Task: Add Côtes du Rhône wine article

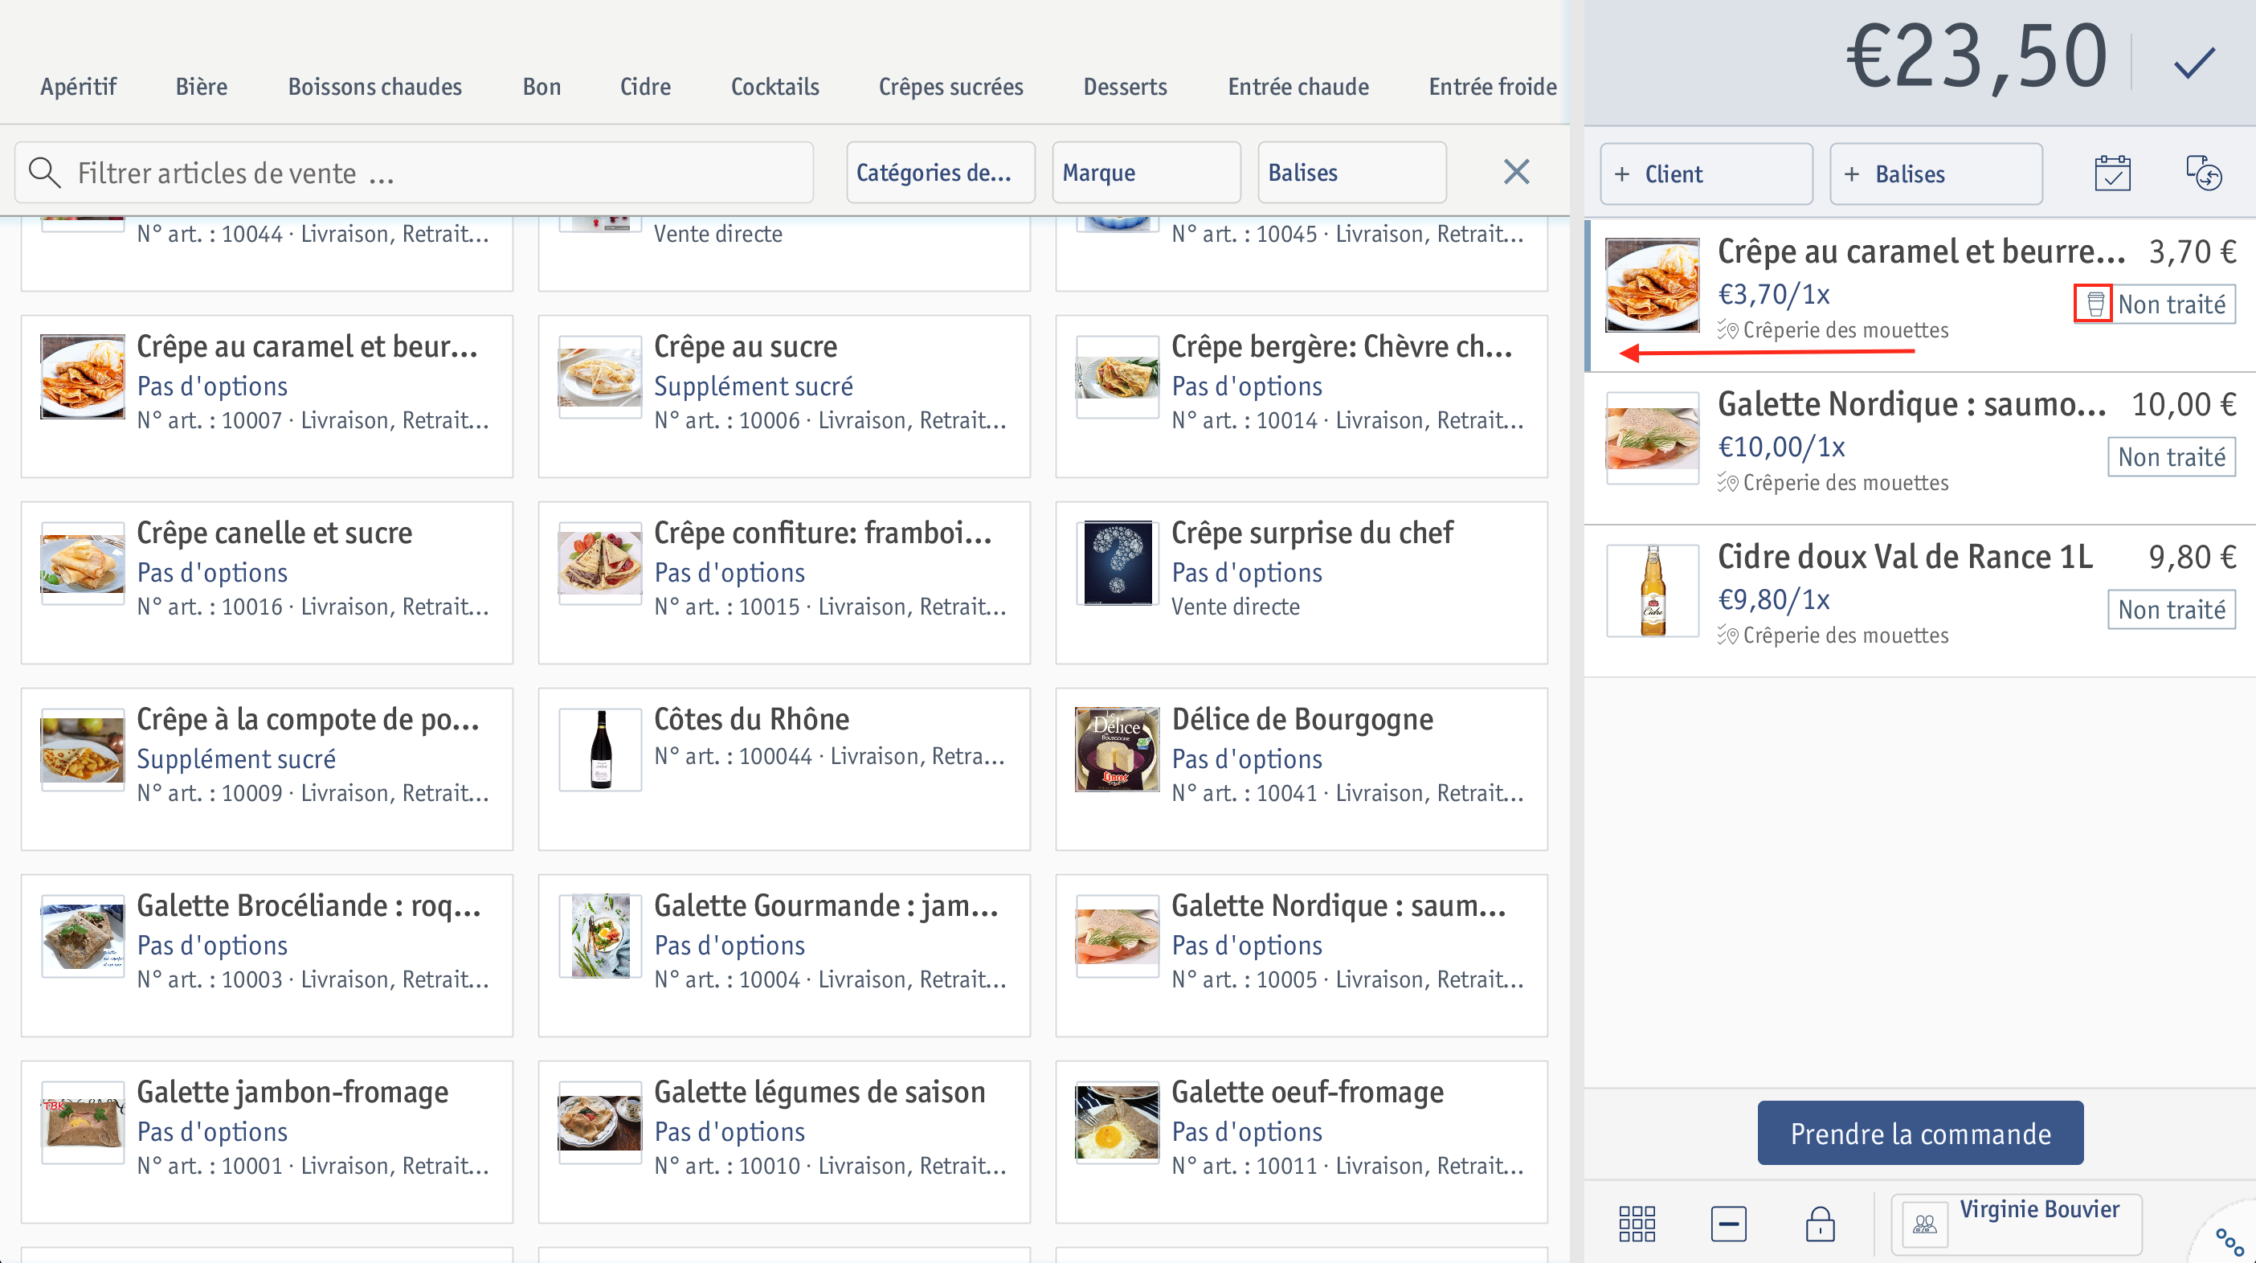Action: click(x=784, y=769)
